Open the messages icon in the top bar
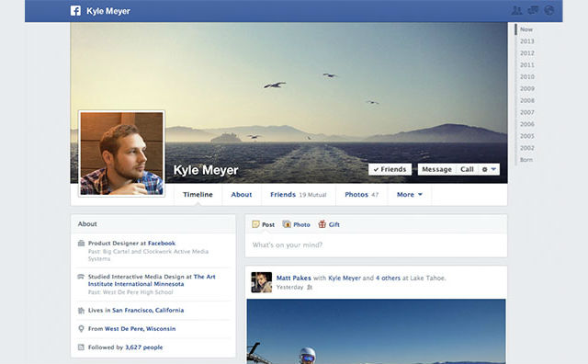 (533, 10)
